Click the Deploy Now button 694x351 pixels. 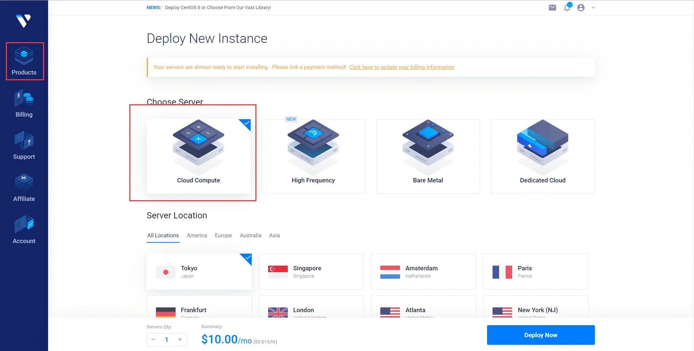(541, 335)
